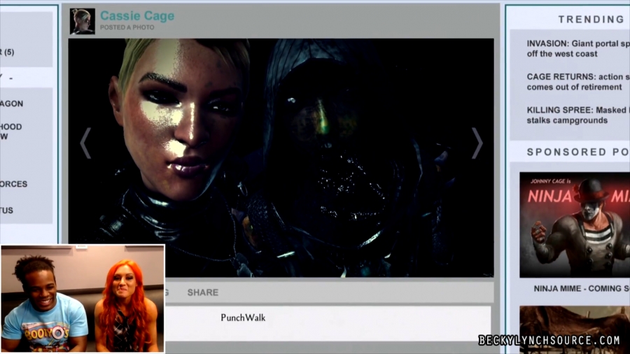The width and height of the screenshot is (630, 354).
Task: Open the Cassie Cage profile name link
Action: 137,15
